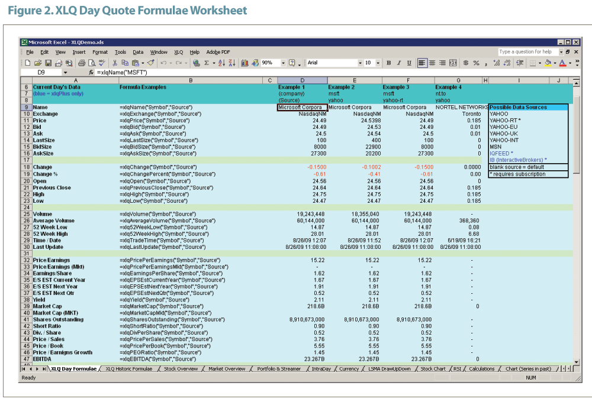This screenshot has width=592, height=402.
Task: Save the workbook with the floppy disk icon
Action: coord(48,63)
